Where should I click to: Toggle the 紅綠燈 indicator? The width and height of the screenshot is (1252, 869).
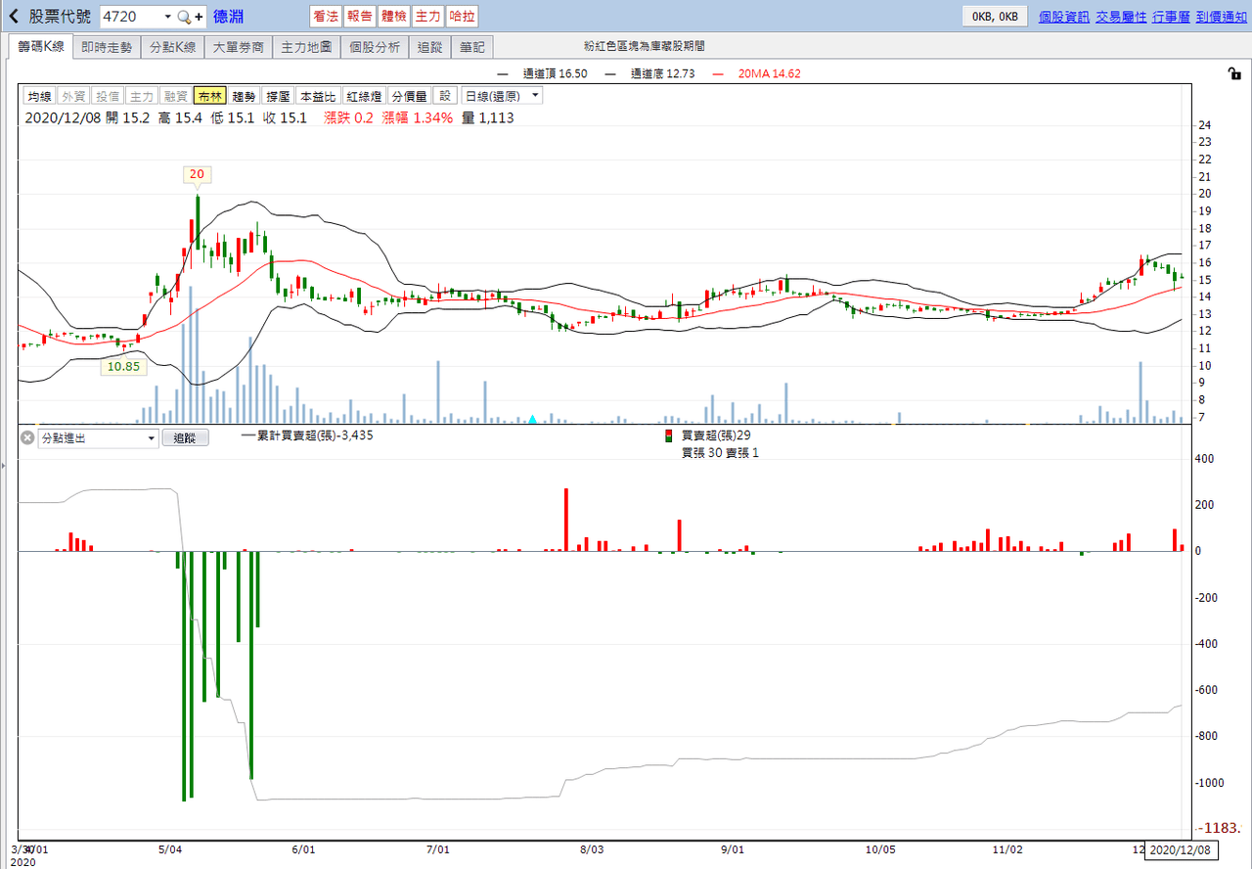[x=364, y=96]
